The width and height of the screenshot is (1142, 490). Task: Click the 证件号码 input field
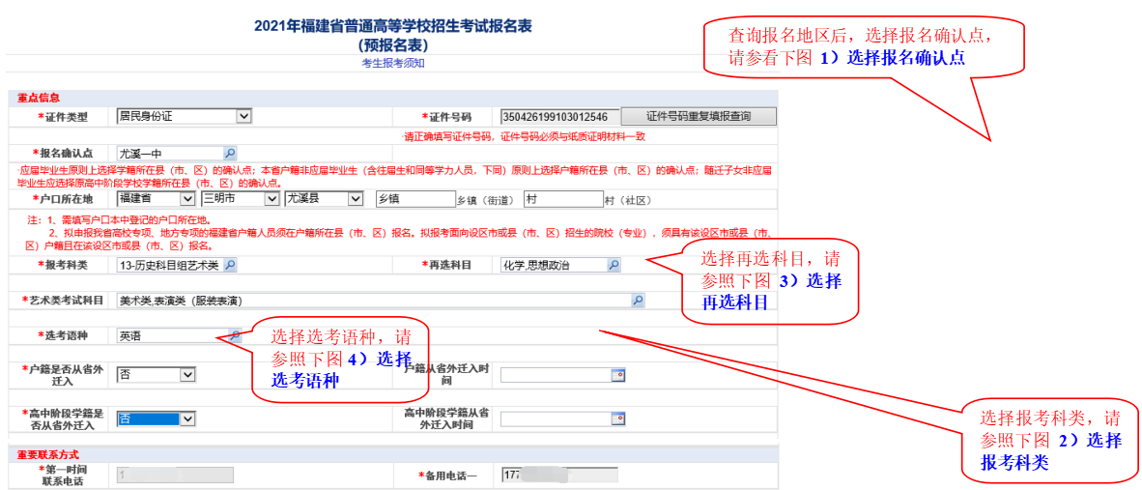coord(555,117)
